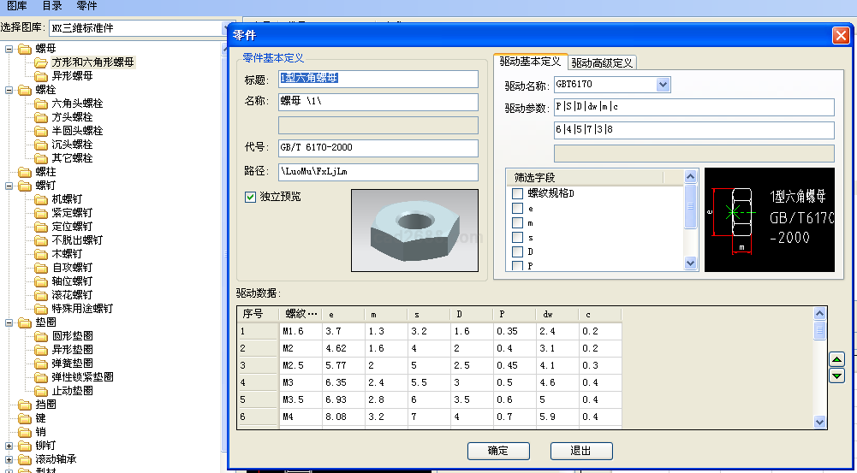
Task: Select the 不脱出螺钉 folder icon
Action: [41, 239]
